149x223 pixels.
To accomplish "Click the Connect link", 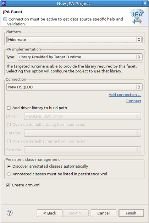I will point(134,101).
